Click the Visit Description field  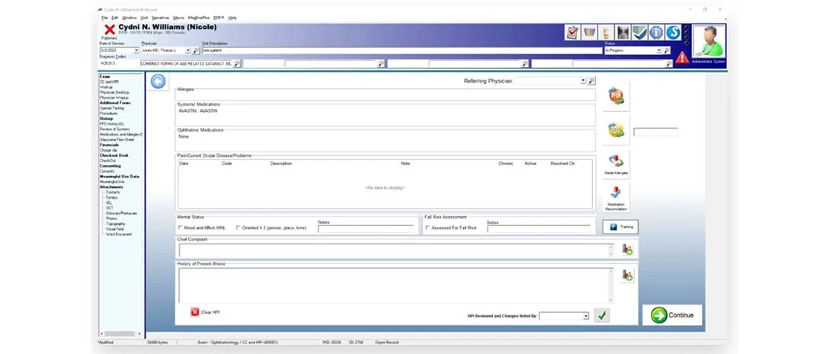(x=402, y=51)
